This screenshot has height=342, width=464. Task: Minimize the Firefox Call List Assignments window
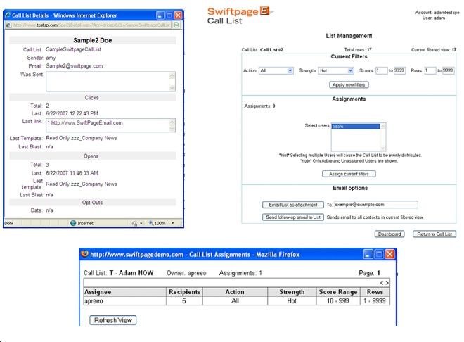point(368,254)
